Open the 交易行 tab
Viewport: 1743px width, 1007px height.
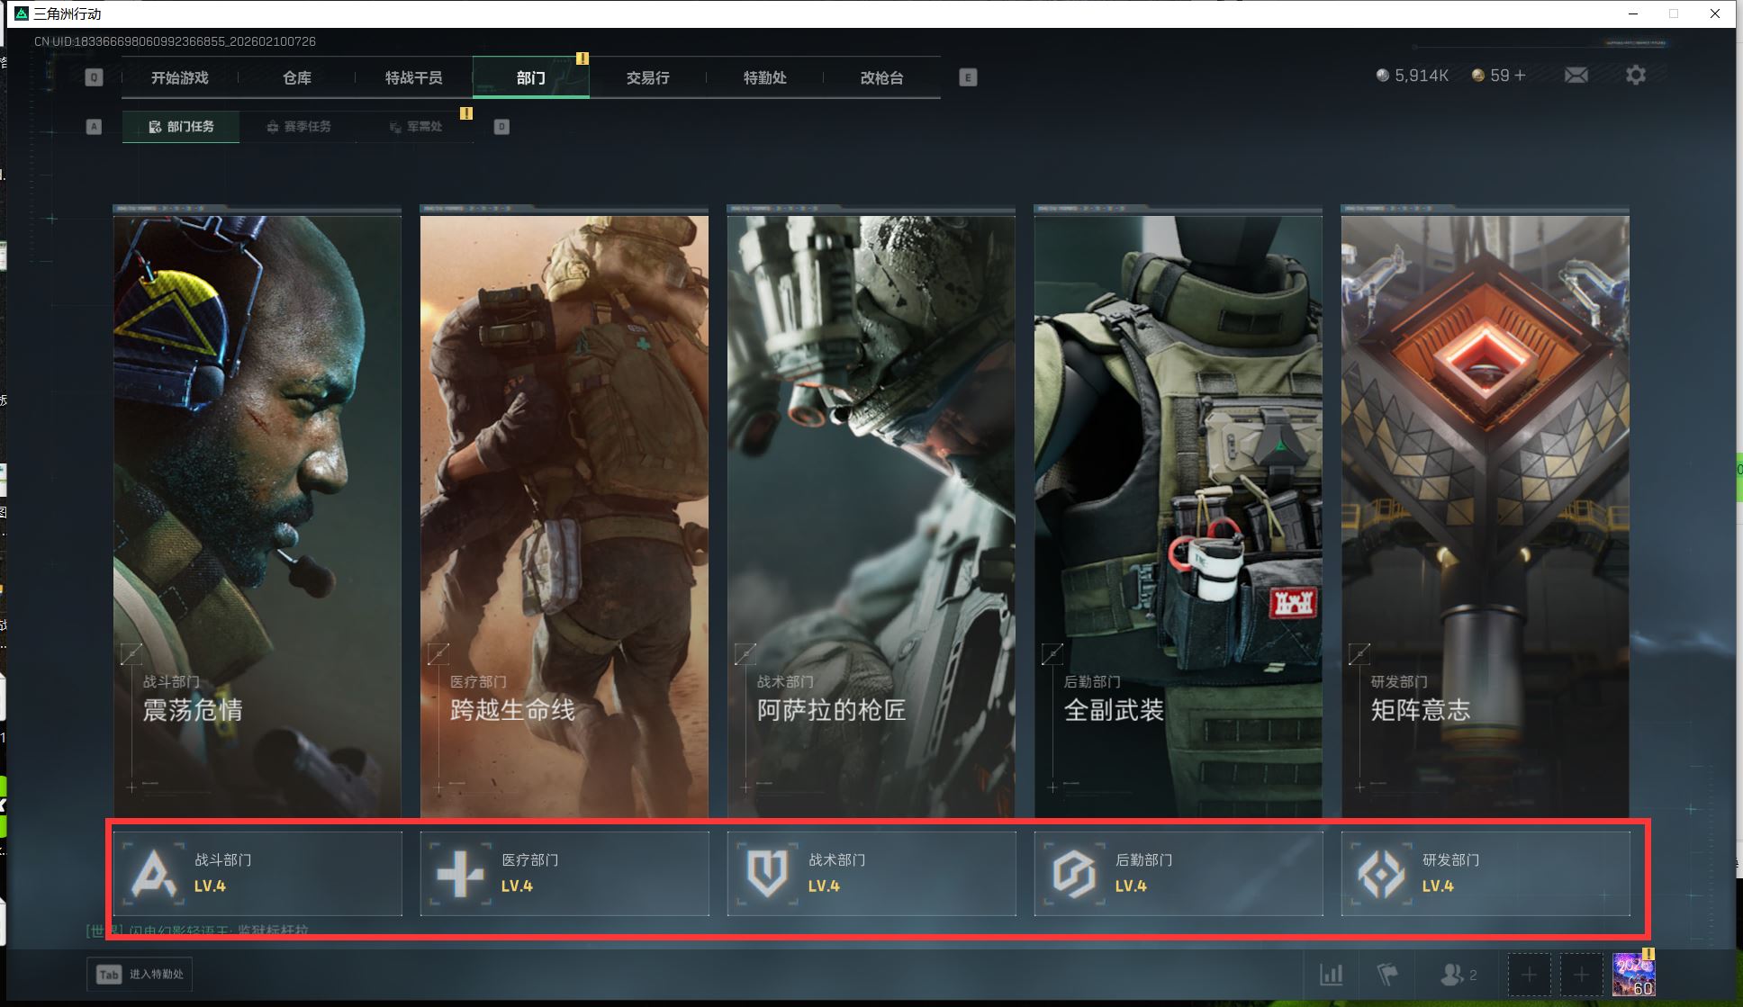pos(647,78)
